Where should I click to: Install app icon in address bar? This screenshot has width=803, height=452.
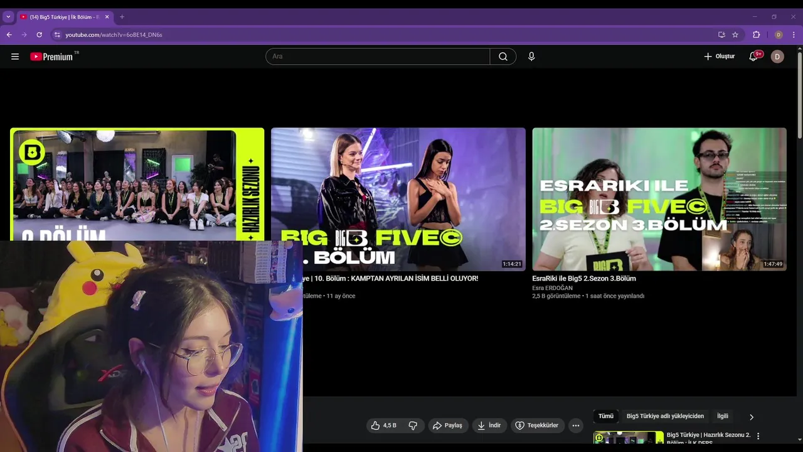tap(721, 35)
